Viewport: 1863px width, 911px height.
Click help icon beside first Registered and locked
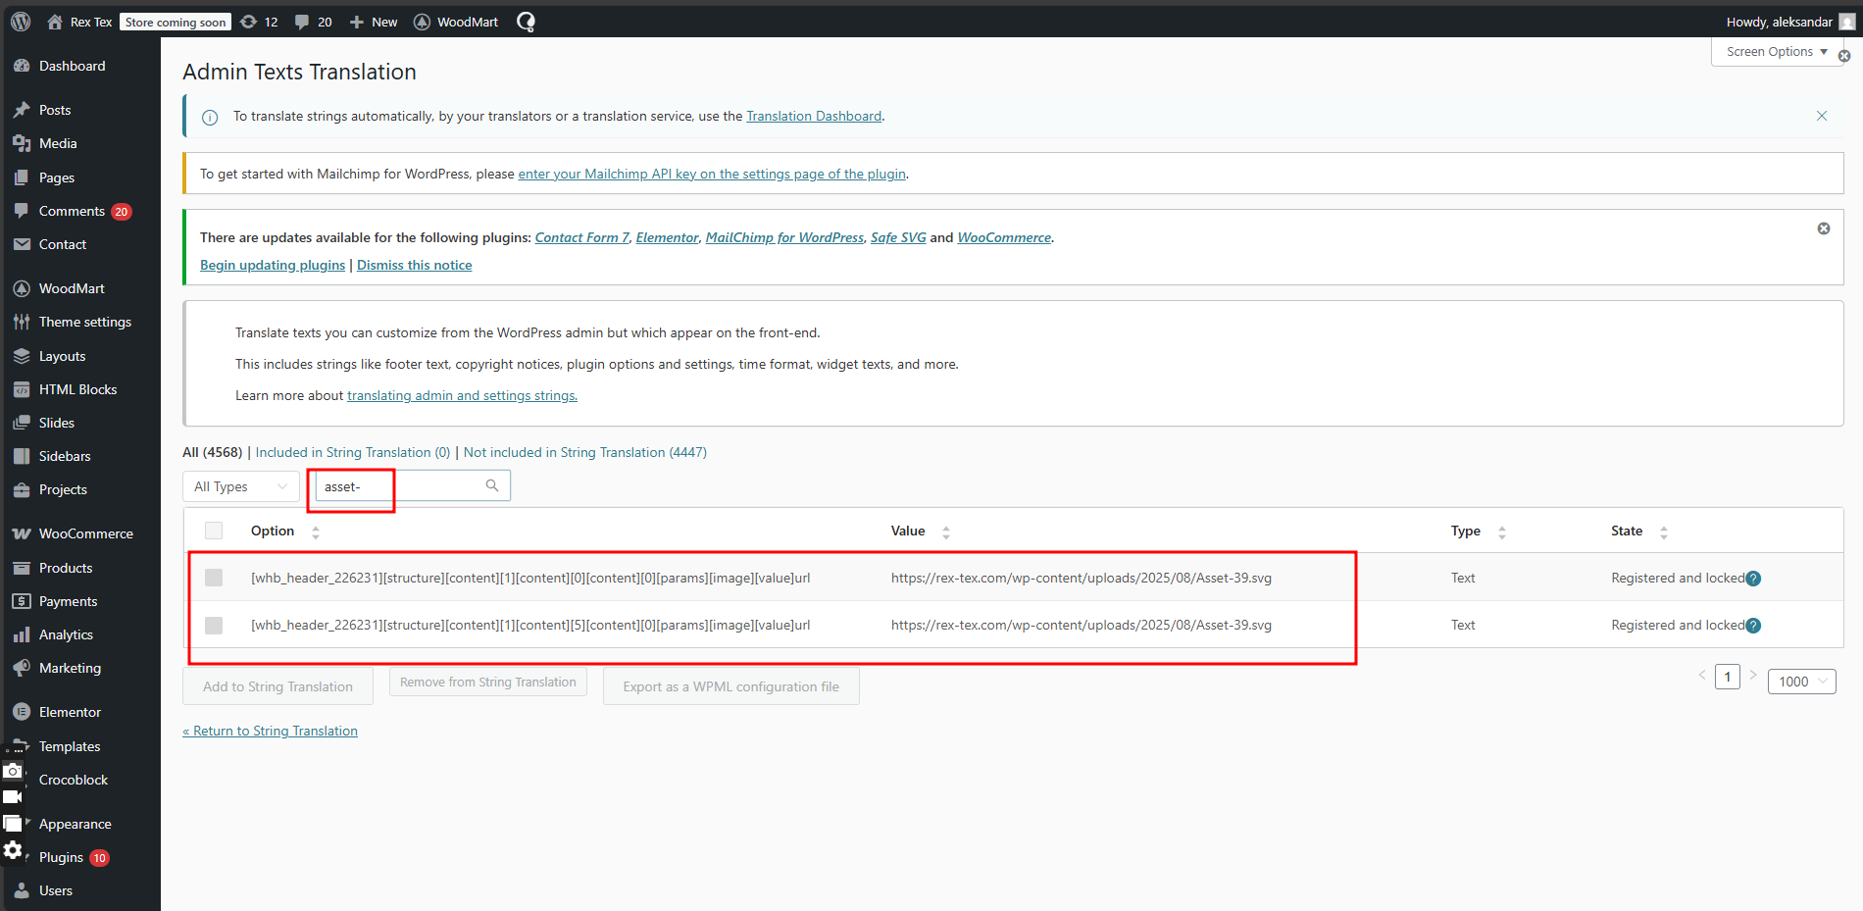point(1753,579)
